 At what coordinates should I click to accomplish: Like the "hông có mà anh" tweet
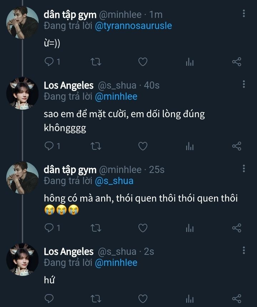(x=143, y=227)
